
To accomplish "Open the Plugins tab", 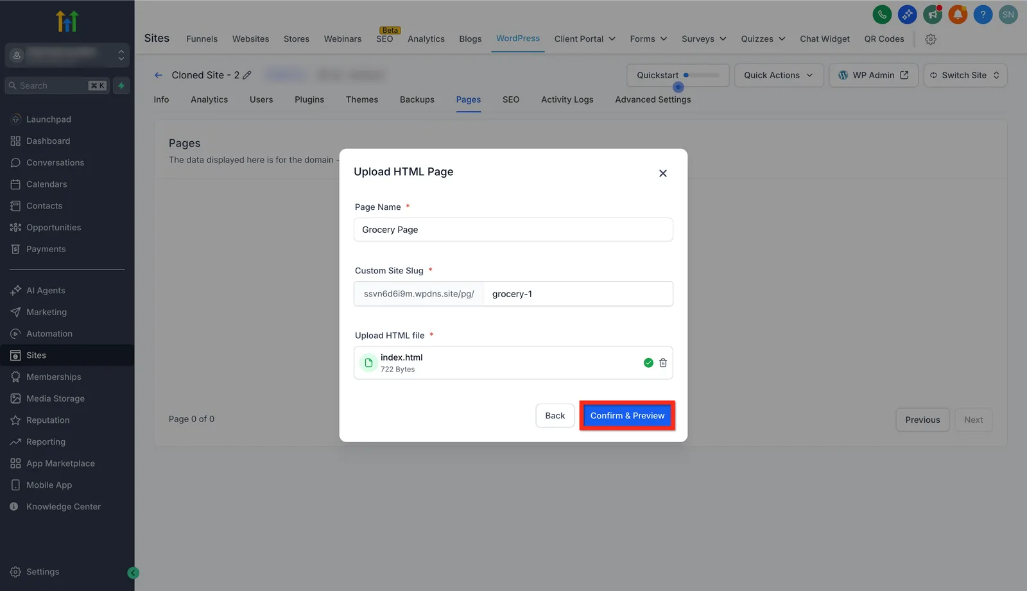I will point(309,99).
